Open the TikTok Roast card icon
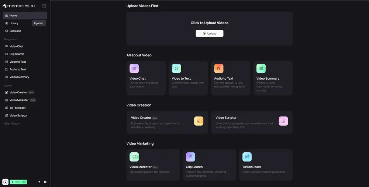Viewport: 369px width, 187px height. (247, 157)
